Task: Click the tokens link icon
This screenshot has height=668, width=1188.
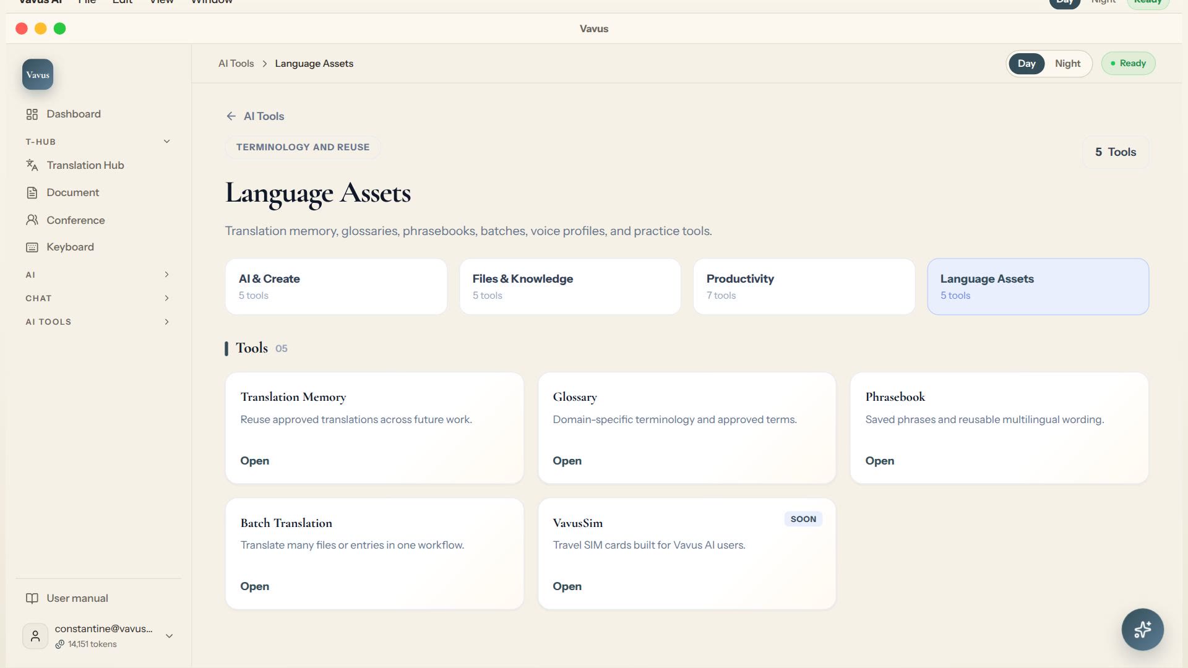Action: (60, 644)
